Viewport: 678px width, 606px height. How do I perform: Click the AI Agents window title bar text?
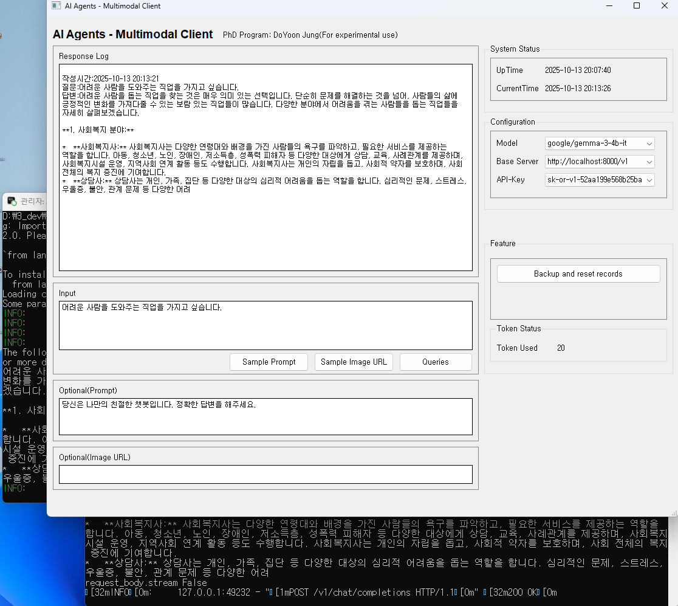112,6
